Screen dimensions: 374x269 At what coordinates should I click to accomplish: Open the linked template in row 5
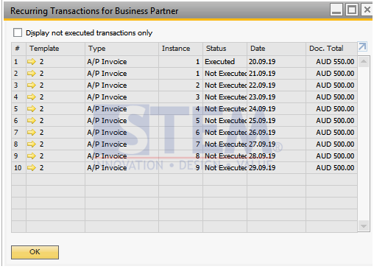point(32,109)
